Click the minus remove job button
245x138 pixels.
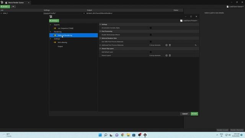pos(13,7)
